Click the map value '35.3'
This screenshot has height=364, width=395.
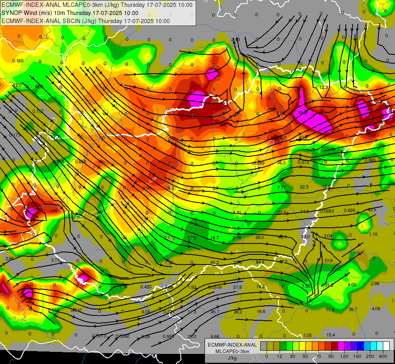281,163
